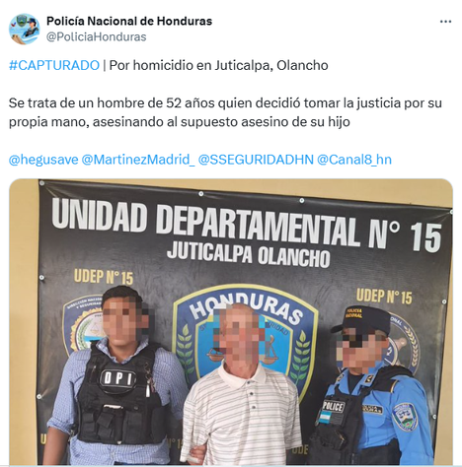The height and width of the screenshot is (467, 462).
Task: Click the JUTICALPA OLANCHO text in photo
Action: (249, 254)
